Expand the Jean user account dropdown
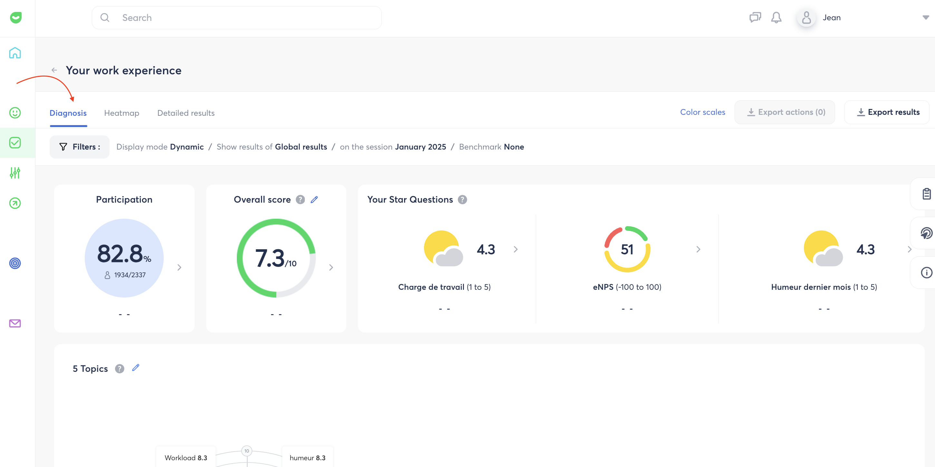Viewport: 935px width, 467px height. (926, 17)
